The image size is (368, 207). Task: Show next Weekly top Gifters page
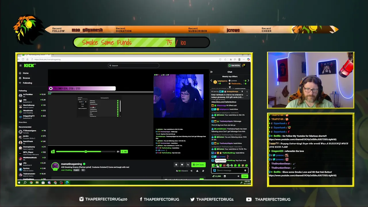click(248, 81)
